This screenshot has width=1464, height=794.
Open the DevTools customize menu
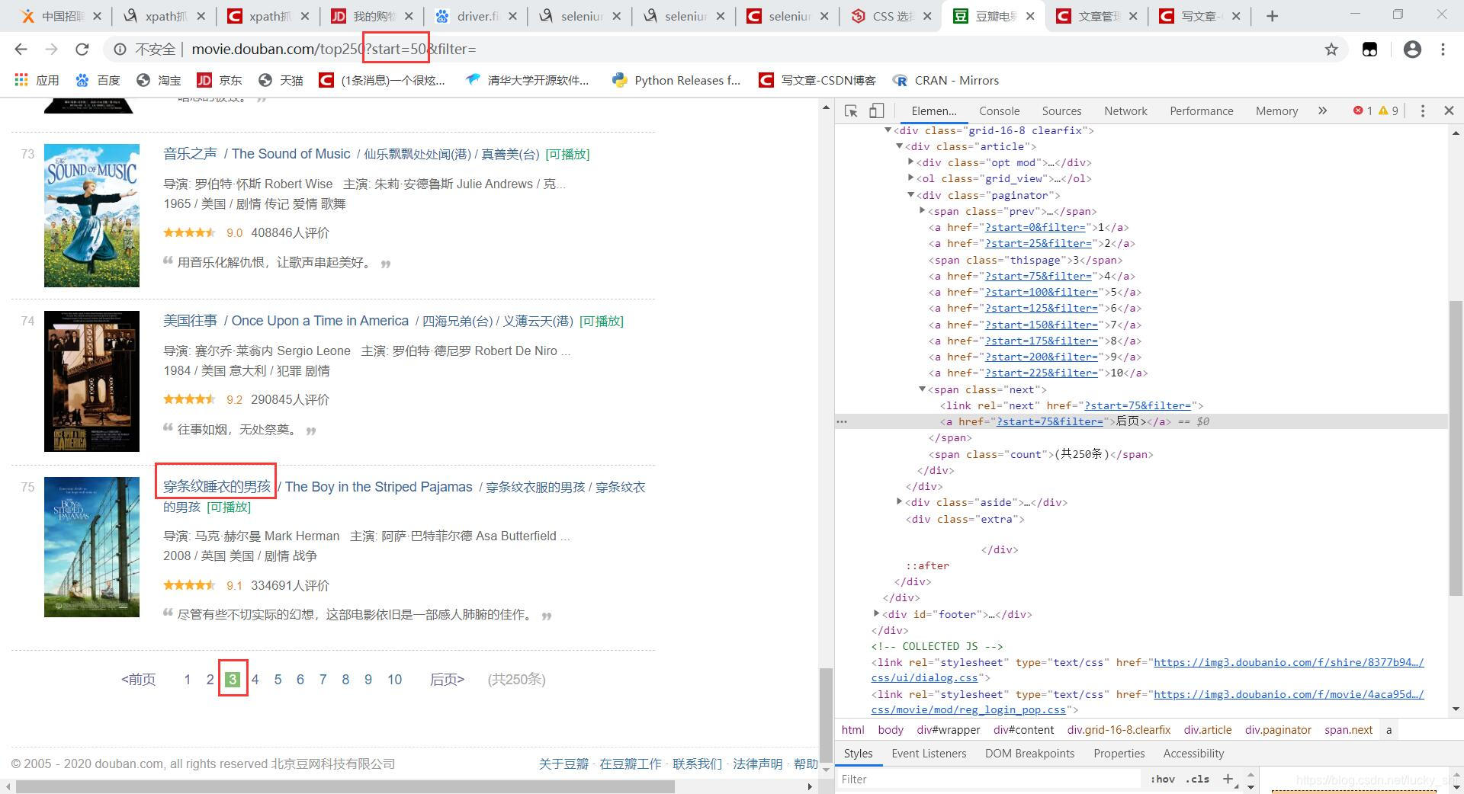[1422, 110]
